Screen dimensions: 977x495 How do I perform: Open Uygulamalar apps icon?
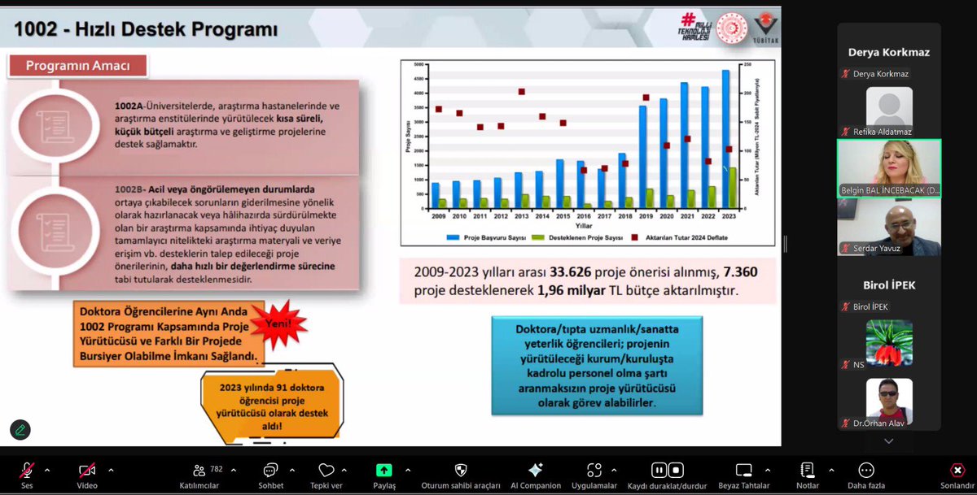pyautogui.click(x=595, y=471)
